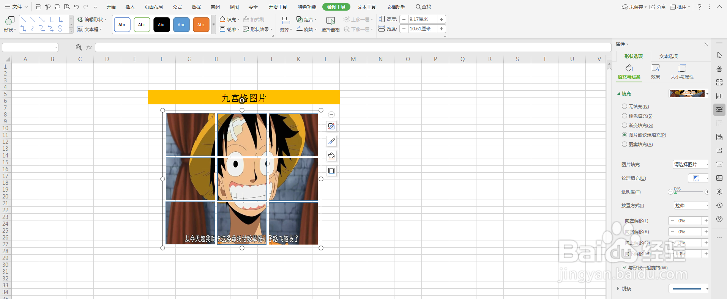
Task: Click the Save icon in the quick access toolbar
Action: point(38,7)
